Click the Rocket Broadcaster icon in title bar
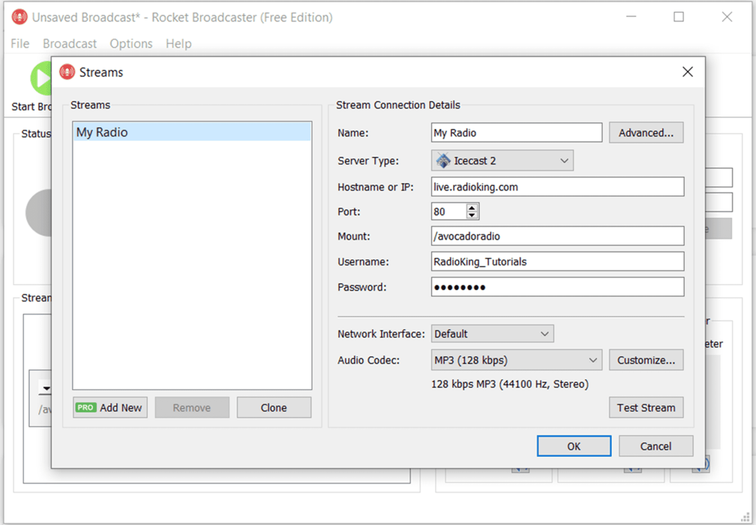 [x=19, y=17]
